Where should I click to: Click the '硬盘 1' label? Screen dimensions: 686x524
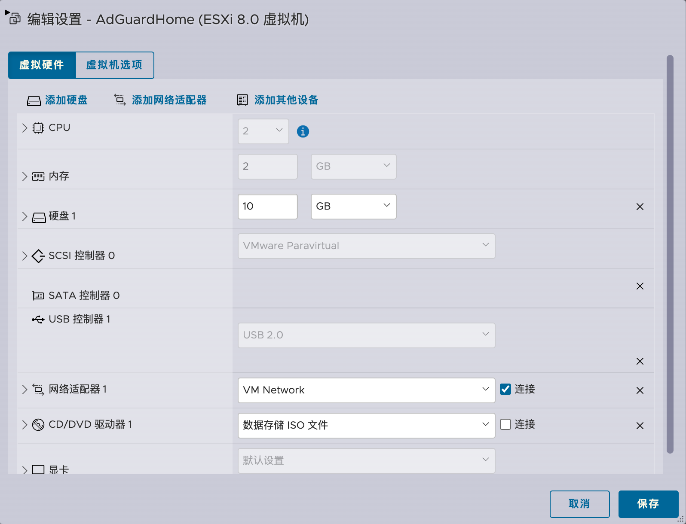pyautogui.click(x=62, y=216)
